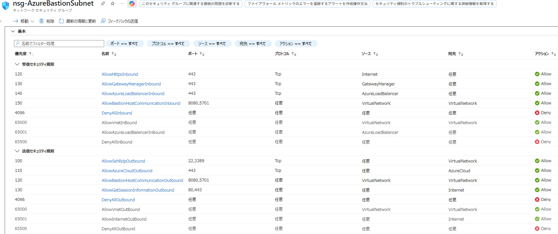Click Internet source in AllowHttpsInbound row
Viewport: 558px width, 234px height.
click(x=370, y=74)
